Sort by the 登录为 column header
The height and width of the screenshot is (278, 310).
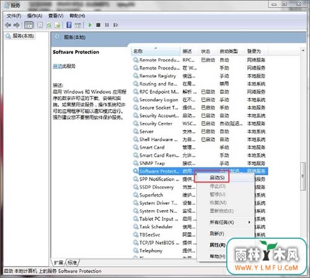point(256,51)
